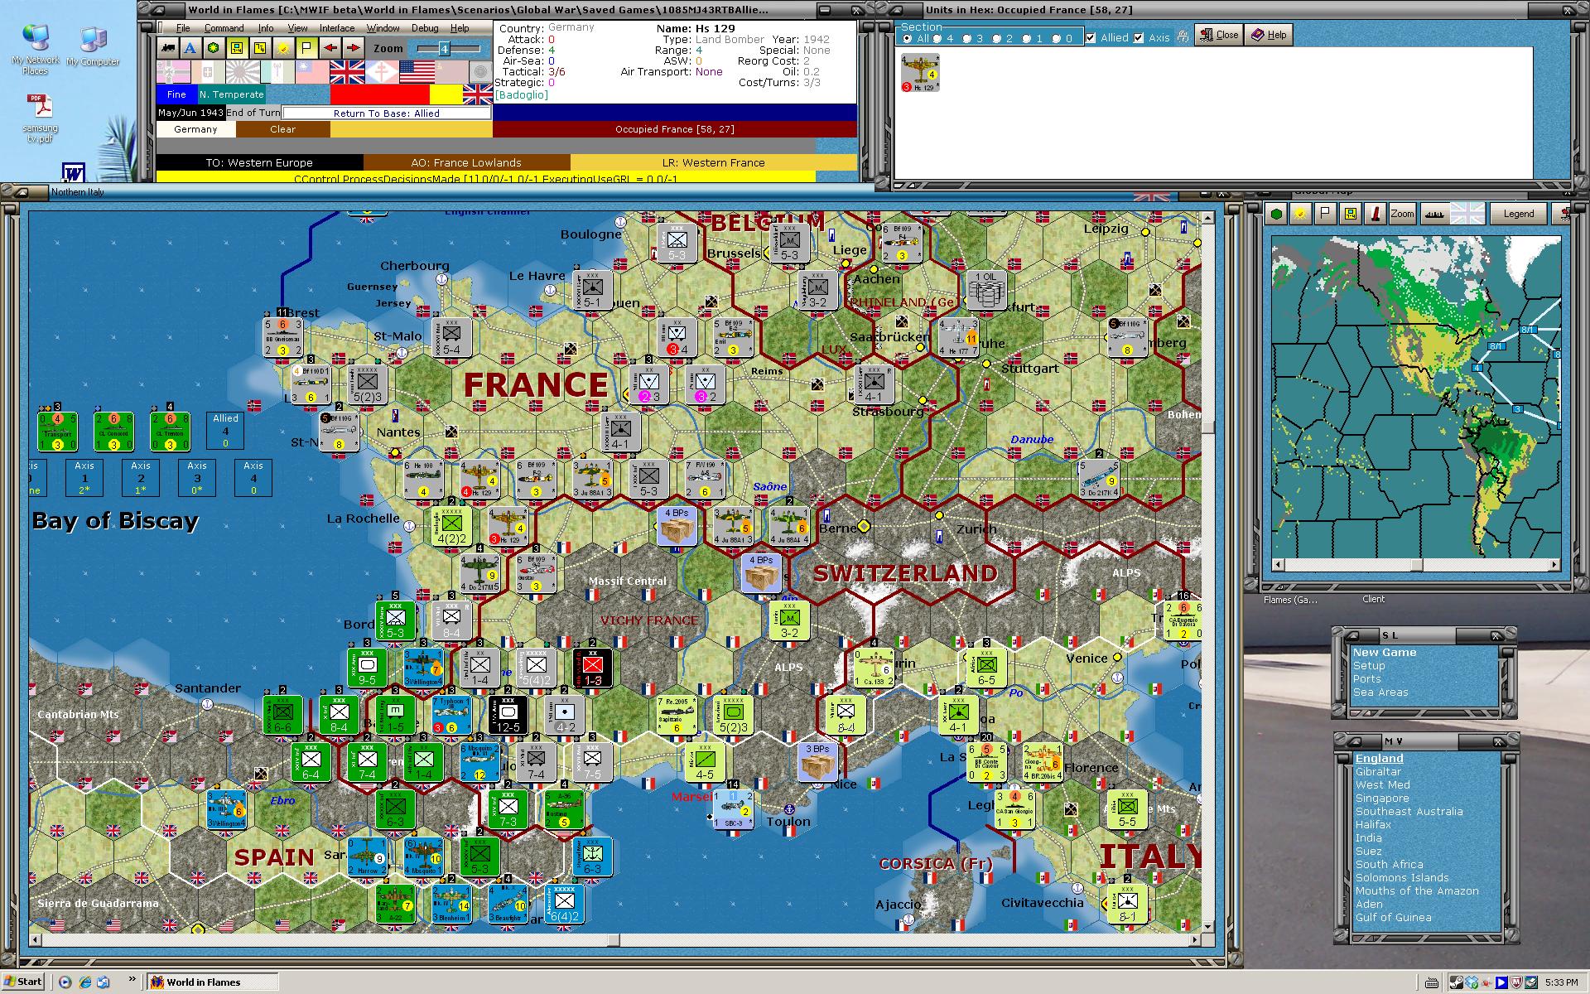The width and height of the screenshot is (1590, 994).
Task: Select Sea Areas in the S L list
Action: [x=1380, y=692]
